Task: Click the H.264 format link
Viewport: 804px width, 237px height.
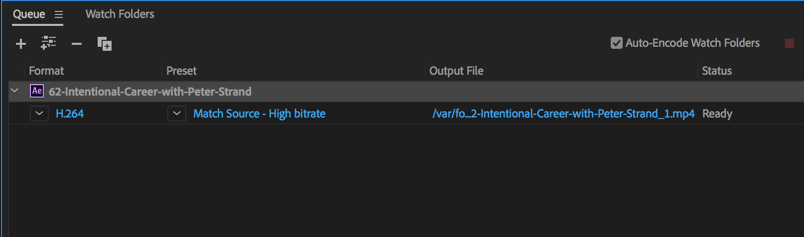Action: pos(70,114)
